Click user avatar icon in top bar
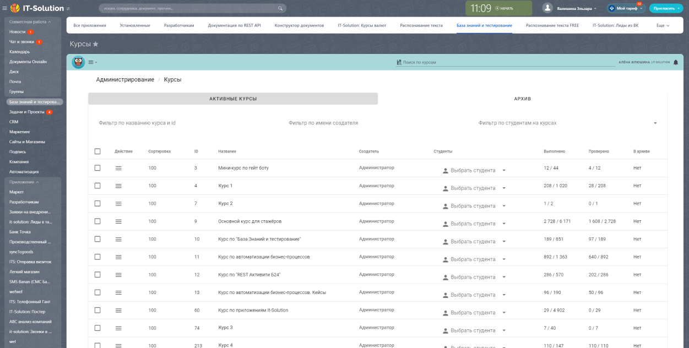Screen dimensions: 689x348 click(x=547, y=8)
